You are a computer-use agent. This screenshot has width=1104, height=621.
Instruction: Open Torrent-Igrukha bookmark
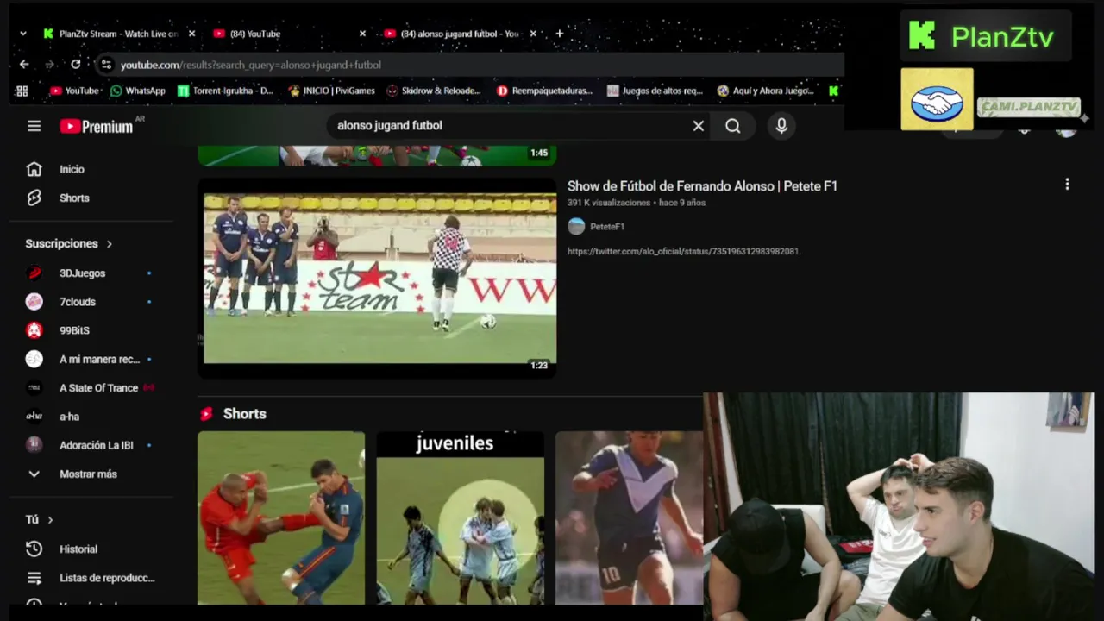tap(225, 91)
